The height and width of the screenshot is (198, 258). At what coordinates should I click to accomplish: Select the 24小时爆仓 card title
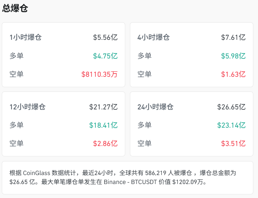coord(155,107)
